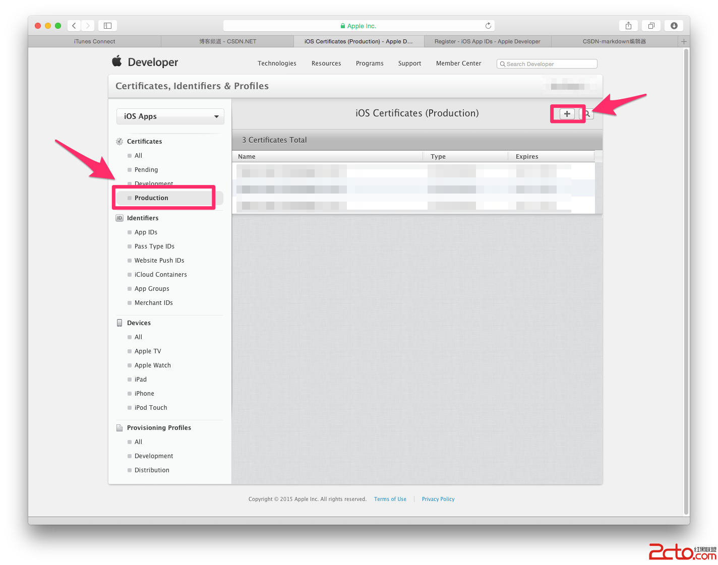Click the Provisioning Profiles document icon

point(119,428)
